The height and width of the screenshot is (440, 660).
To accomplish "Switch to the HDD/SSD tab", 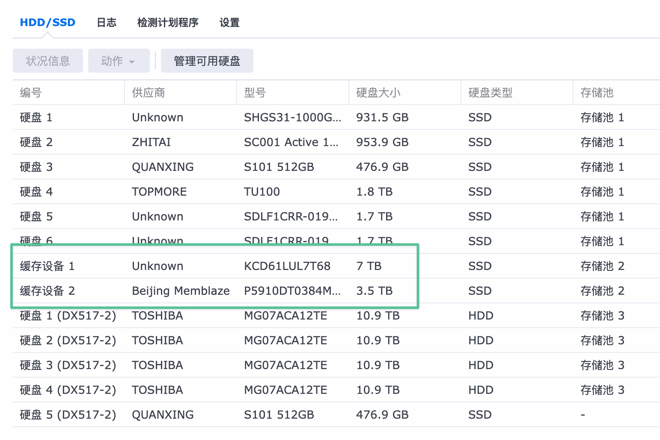I will click(48, 22).
